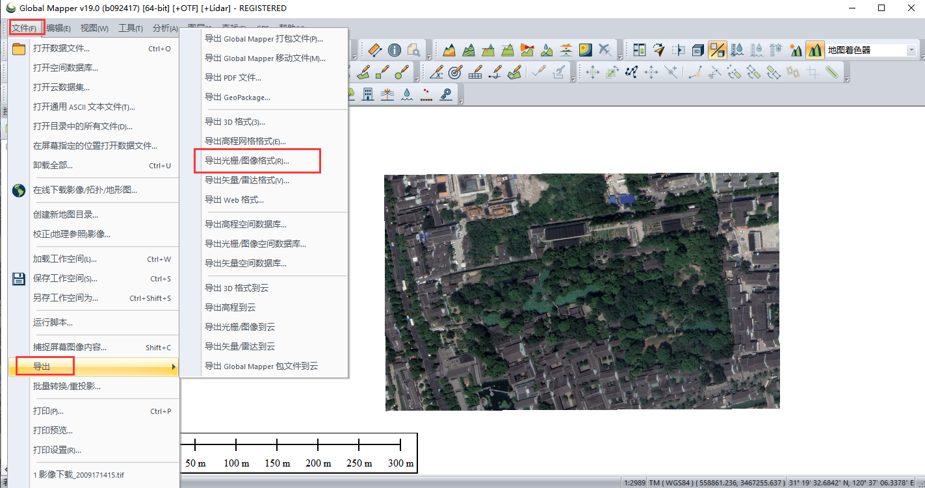925x488 pixels.
Task: Choose 导出高程网格格式(E)... entry
Action: tap(265, 141)
